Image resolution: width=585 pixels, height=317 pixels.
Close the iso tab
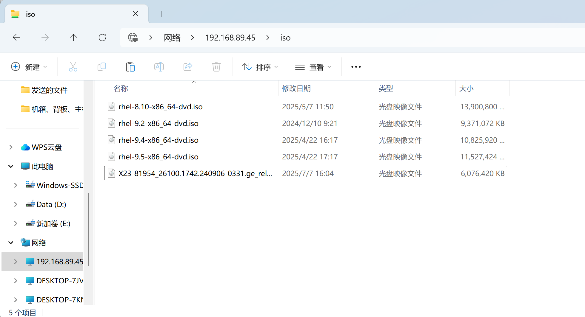point(136,14)
